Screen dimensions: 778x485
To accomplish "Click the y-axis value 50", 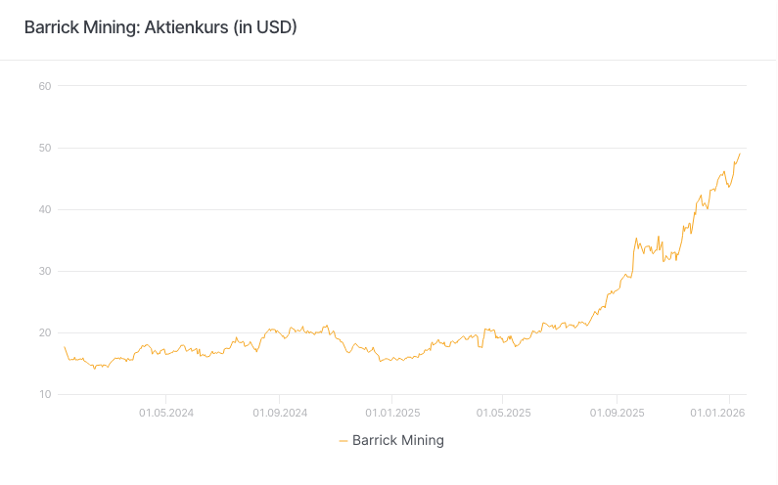I will (45, 148).
